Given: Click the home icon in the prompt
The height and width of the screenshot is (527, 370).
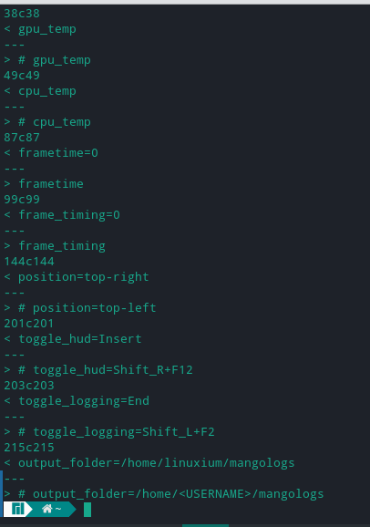Looking at the screenshot, I should click(x=47, y=509).
